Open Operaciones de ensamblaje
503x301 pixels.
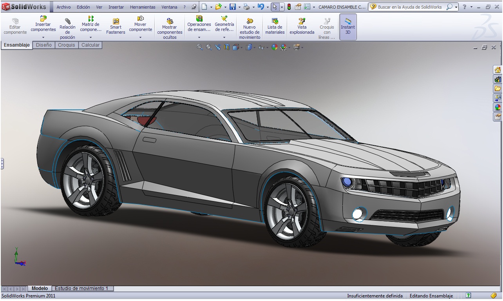point(199,24)
